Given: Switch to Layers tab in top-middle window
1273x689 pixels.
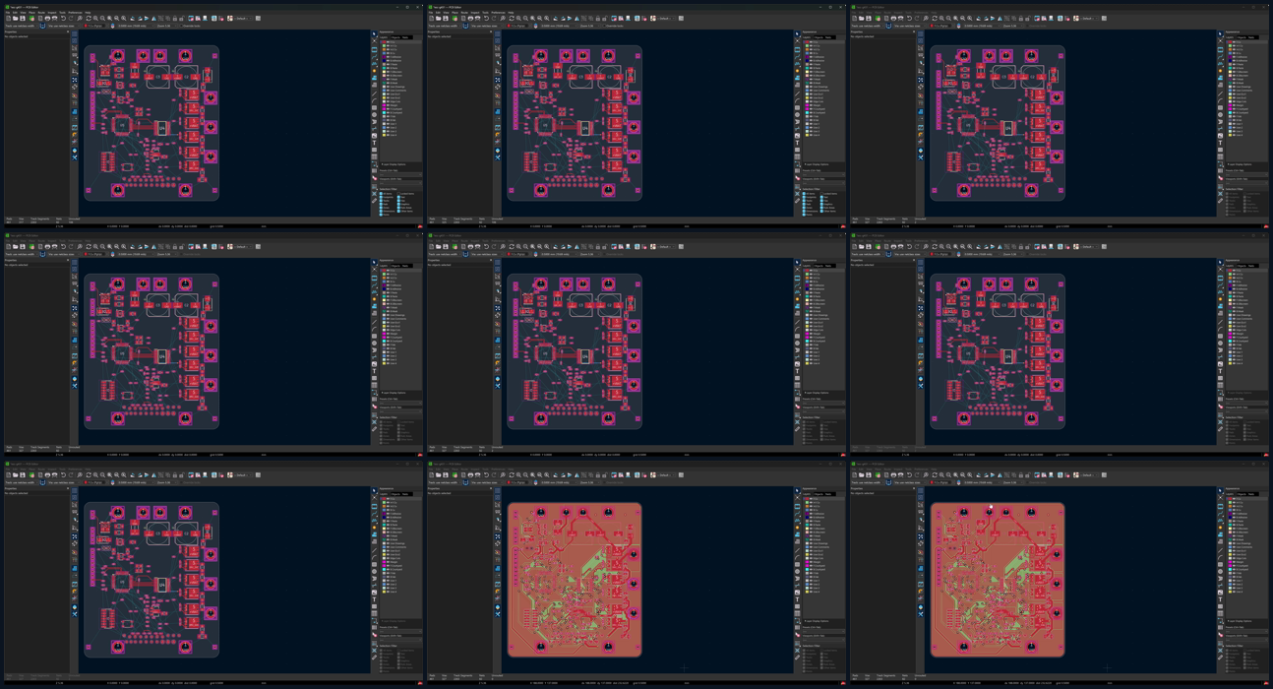Looking at the screenshot, I should (x=807, y=37).
